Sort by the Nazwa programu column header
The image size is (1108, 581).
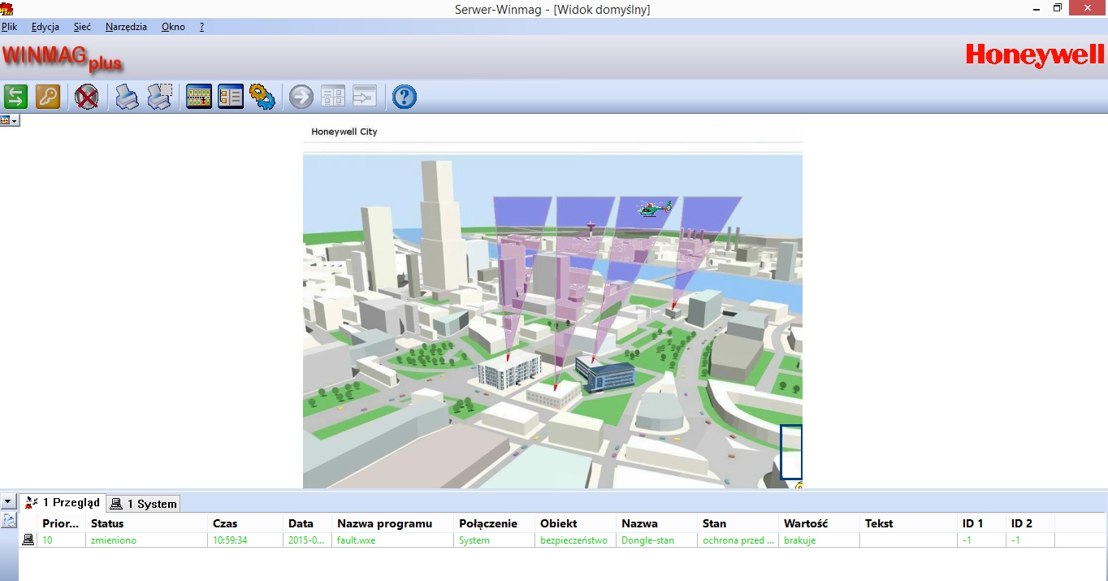point(393,523)
